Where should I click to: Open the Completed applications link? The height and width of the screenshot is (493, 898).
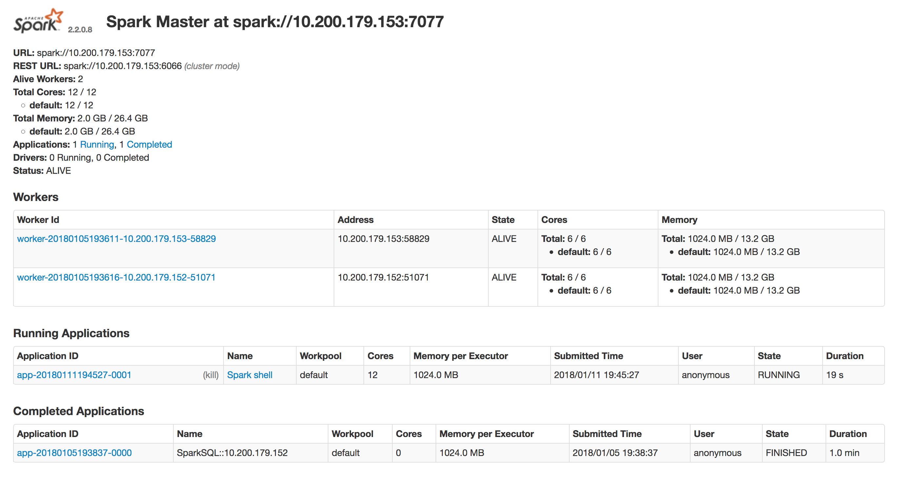pos(149,144)
